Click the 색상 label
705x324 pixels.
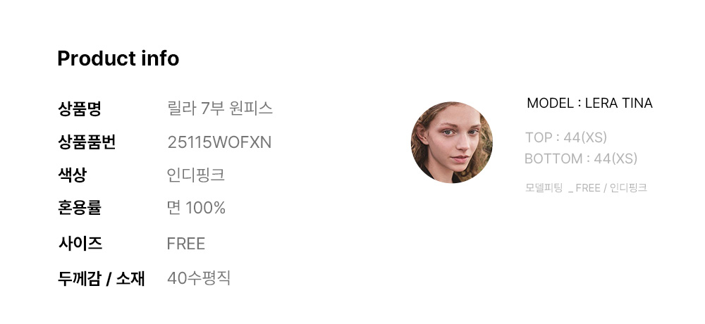pos(72,175)
